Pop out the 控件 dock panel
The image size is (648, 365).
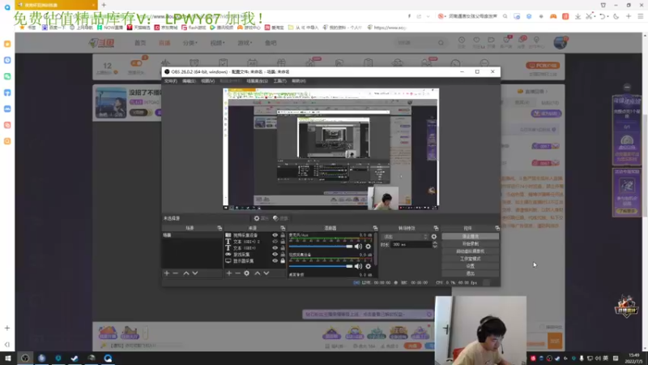click(x=497, y=228)
